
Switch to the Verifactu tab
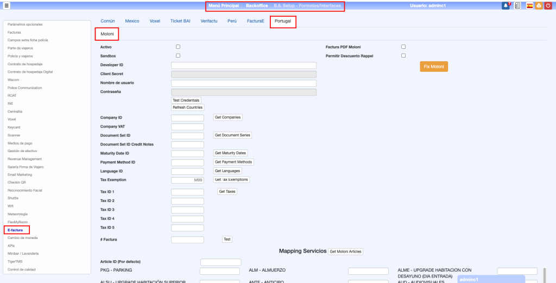(x=209, y=21)
